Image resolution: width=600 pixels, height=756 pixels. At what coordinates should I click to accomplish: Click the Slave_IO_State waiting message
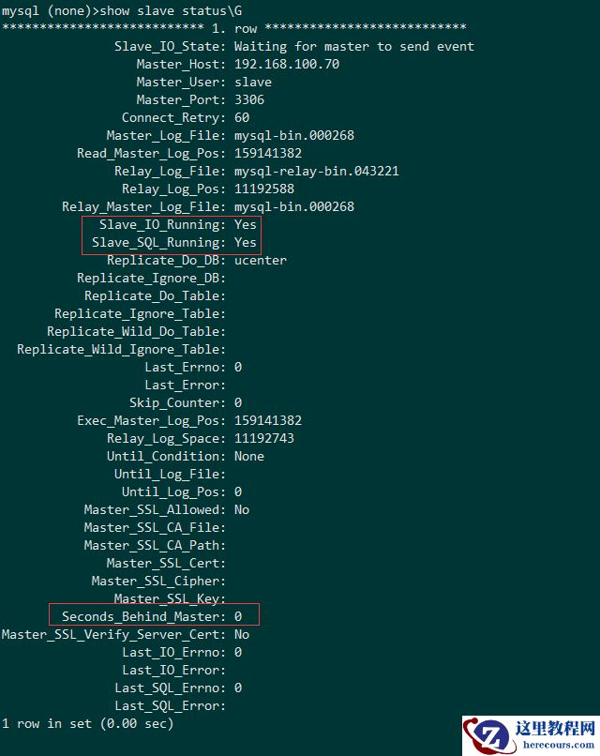354,47
